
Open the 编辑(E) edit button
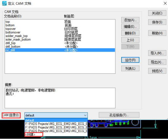[x=130, y=26]
